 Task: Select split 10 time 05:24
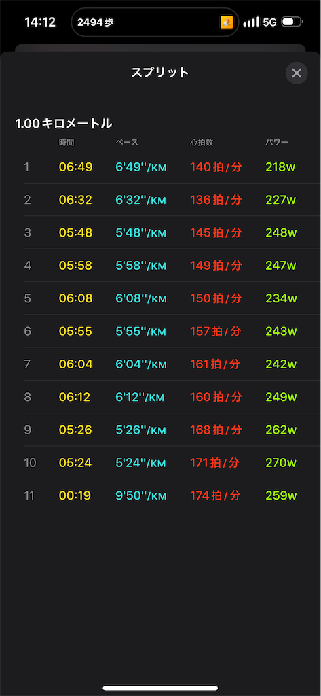pos(75,463)
